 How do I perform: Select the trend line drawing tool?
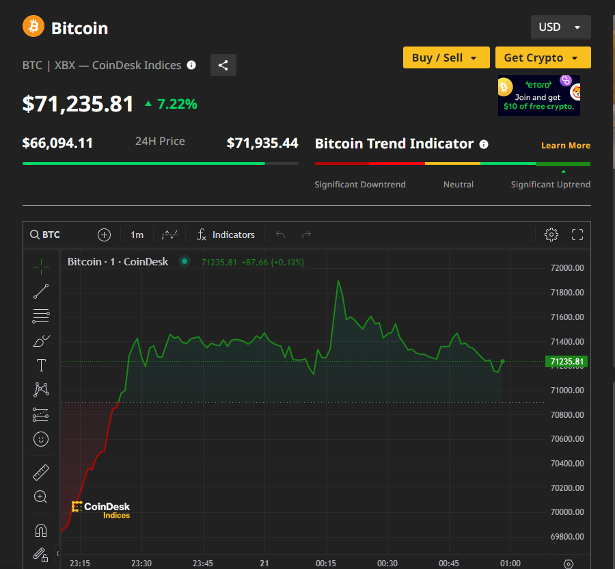pyautogui.click(x=41, y=291)
